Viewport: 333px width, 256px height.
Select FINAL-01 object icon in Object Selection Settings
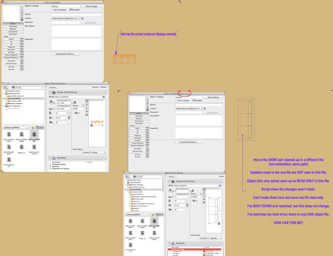(21, 147)
